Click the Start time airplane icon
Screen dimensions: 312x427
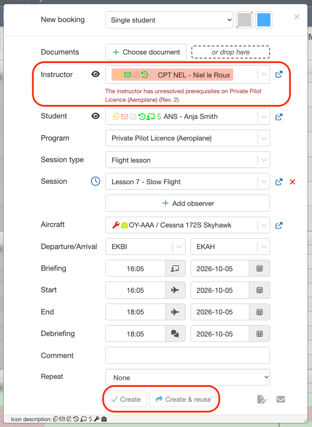coord(175,290)
